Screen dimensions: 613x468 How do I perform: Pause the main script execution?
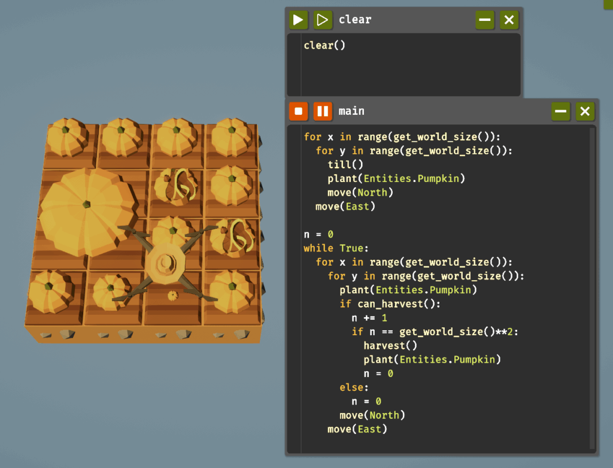point(323,111)
